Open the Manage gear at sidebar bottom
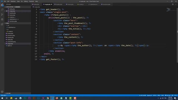Screen dimensions: 178x100 (x=2, y=92)
